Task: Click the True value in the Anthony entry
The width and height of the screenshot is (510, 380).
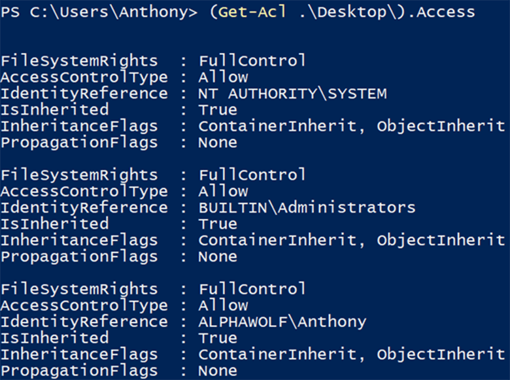Action: pyautogui.click(x=218, y=338)
